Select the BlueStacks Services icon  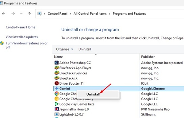tap(56, 73)
